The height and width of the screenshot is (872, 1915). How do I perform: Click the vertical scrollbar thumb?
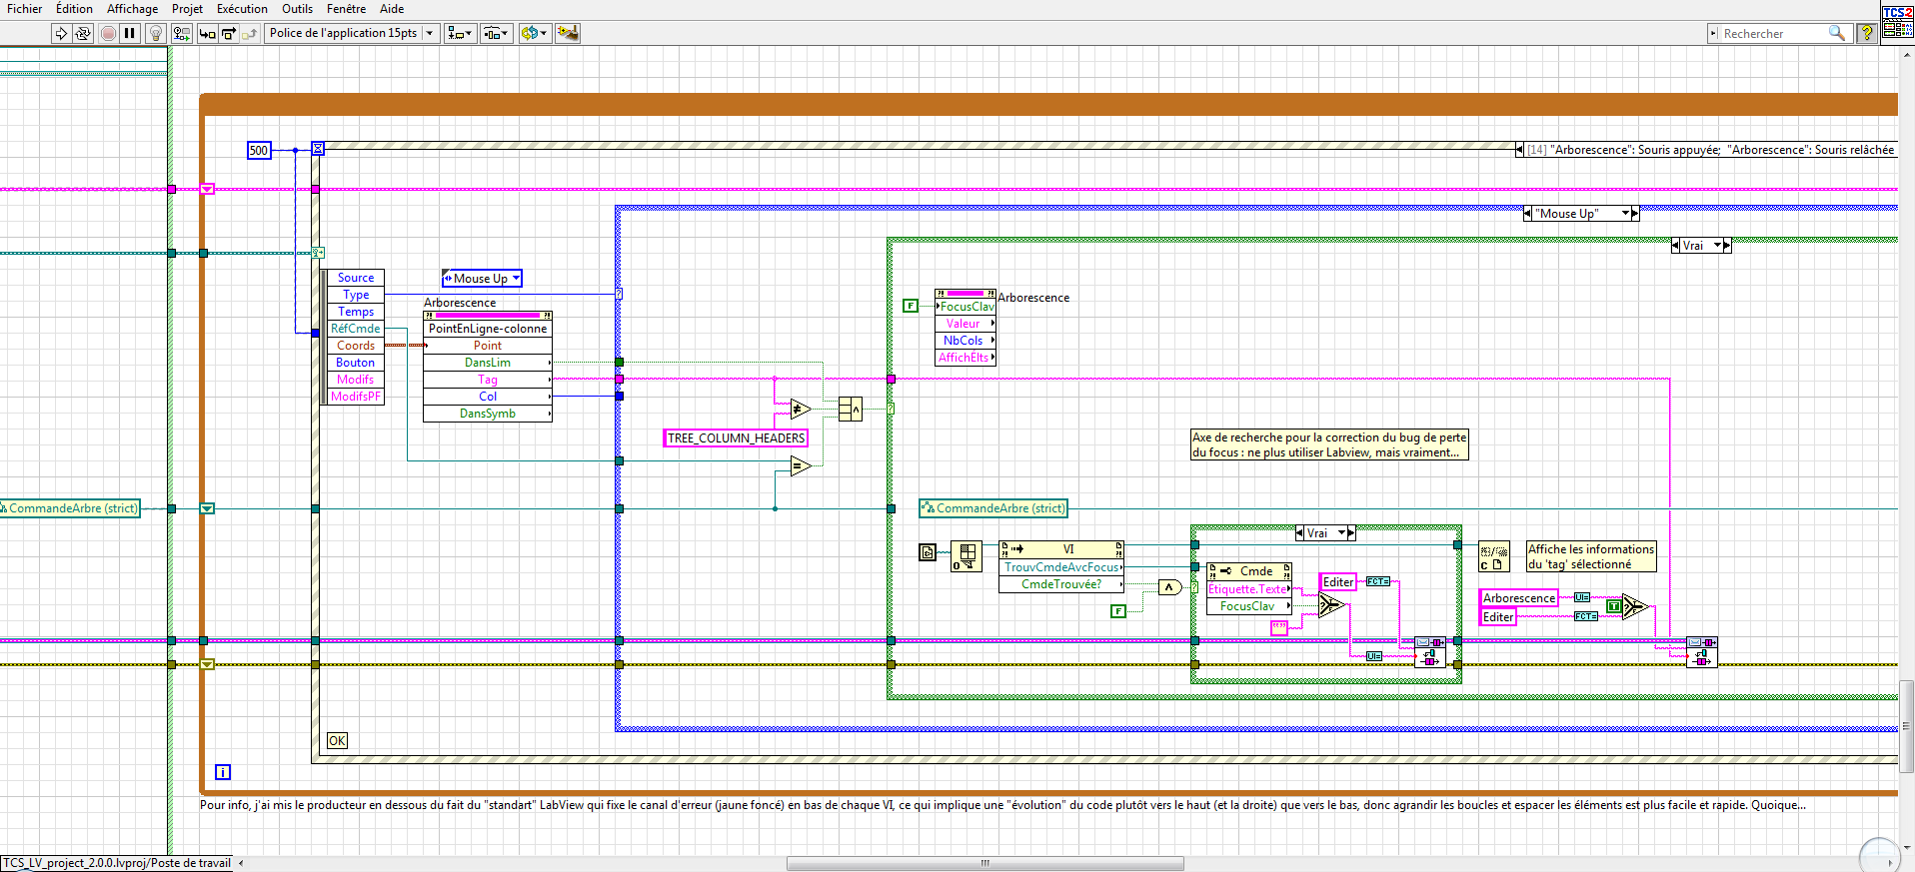click(x=1907, y=726)
